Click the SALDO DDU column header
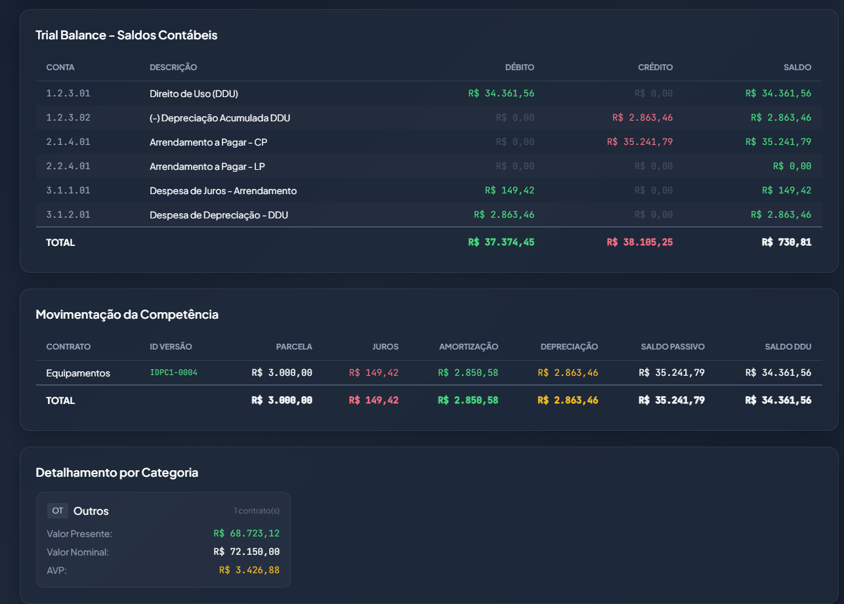The width and height of the screenshot is (844, 604). [x=788, y=346]
